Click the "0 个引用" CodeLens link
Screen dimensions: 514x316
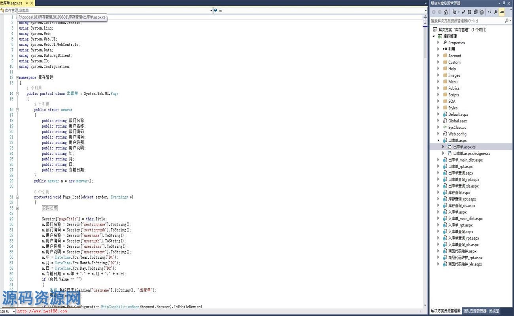pyautogui.click(x=42, y=192)
